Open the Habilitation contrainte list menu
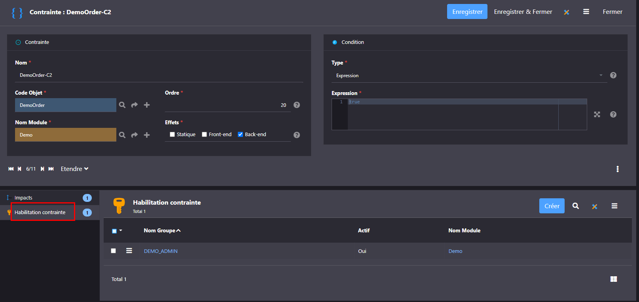 pos(614,206)
